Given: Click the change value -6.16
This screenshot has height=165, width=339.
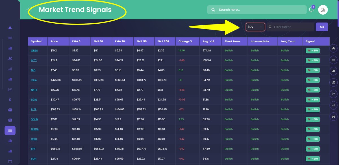Looking at the screenshot, I should pos(181,90).
